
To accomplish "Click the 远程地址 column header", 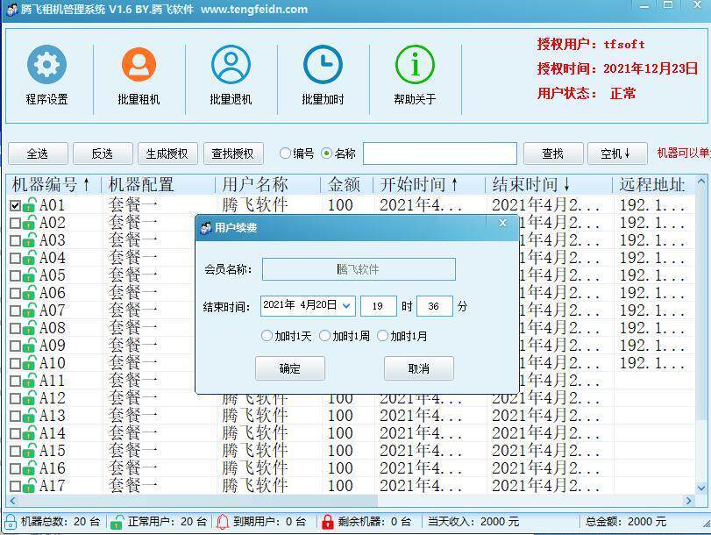I will [x=654, y=185].
